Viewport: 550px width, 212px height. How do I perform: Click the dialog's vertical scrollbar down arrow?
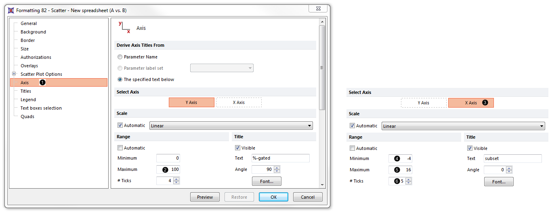[x=322, y=185]
